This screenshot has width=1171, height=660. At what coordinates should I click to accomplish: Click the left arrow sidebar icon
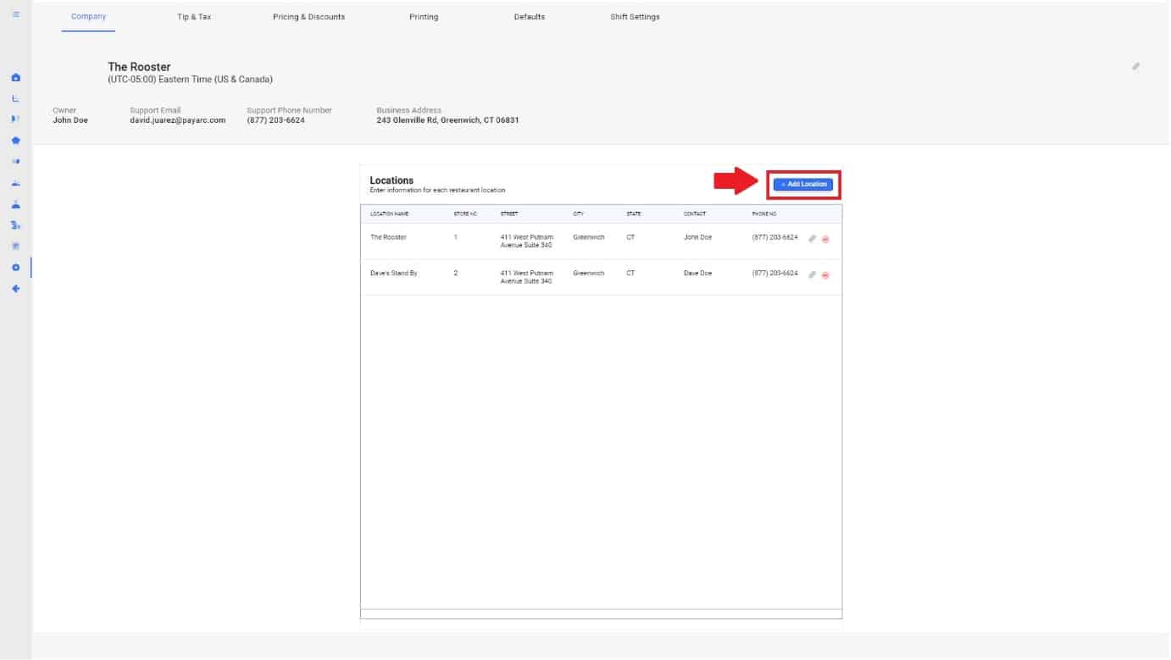coord(15,289)
